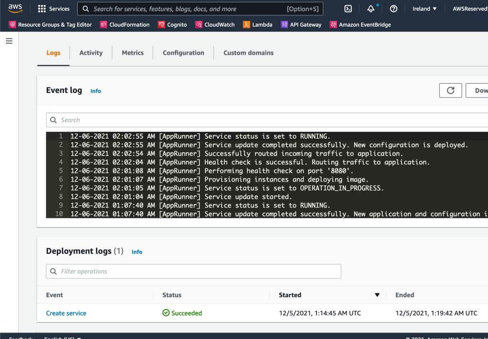Screen dimensions: 488x339
Task: Open the Create service event link
Action: [66, 313]
